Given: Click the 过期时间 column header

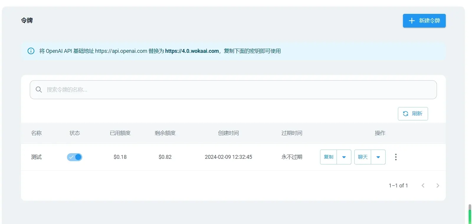Looking at the screenshot, I should 292,133.
